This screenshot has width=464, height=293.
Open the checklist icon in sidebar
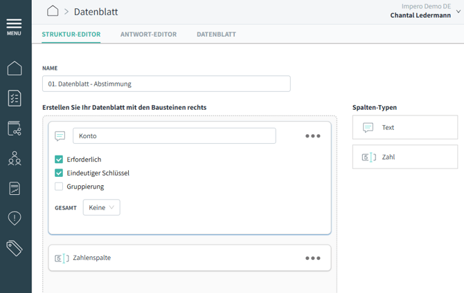15,98
